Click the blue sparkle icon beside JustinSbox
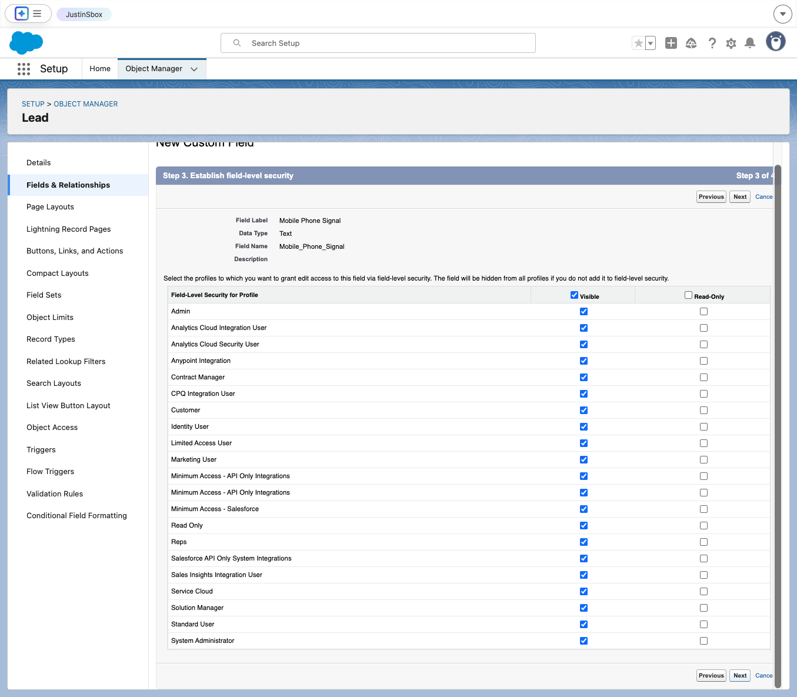The height and width of the screenshot is (697, 797). pyautogui.click(x=22, y=14)
